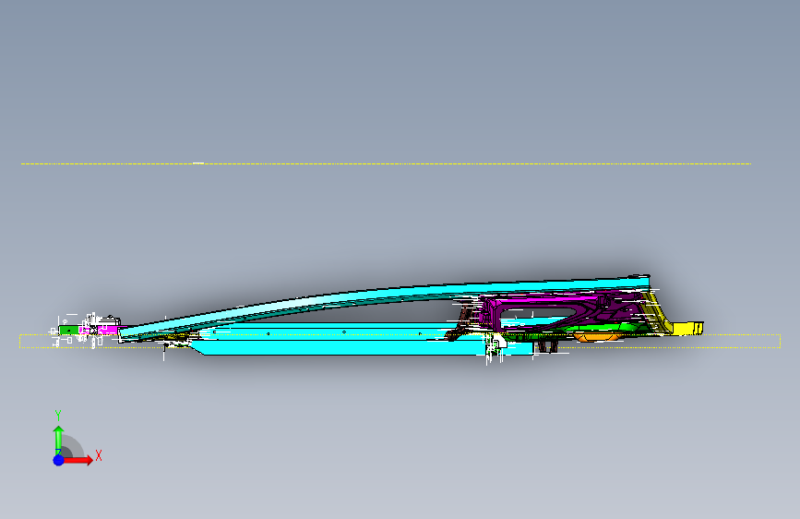This screenshot has height=519, width=800.
Task: Select the orange part under the bracket
Action: coord(598,337)
